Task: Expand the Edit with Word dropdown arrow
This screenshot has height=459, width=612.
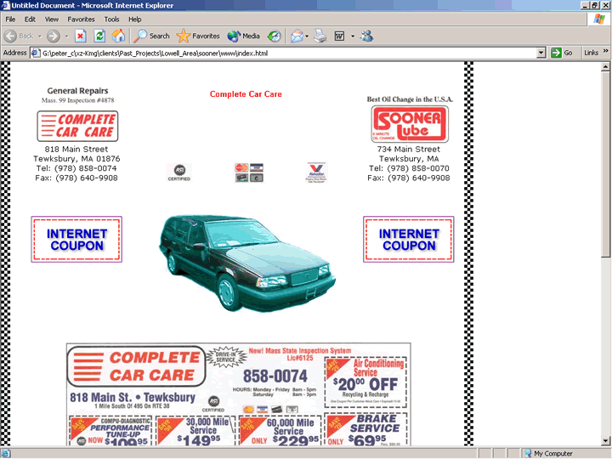Action: tap(353, 37)
